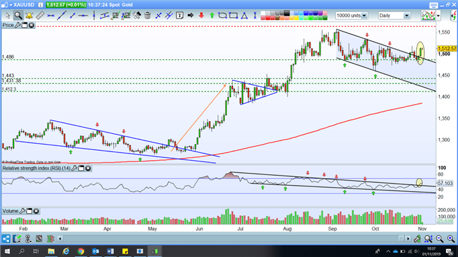Open Google Chrome from taskbar
Screen dimensions: 458x257
[81, 251]
